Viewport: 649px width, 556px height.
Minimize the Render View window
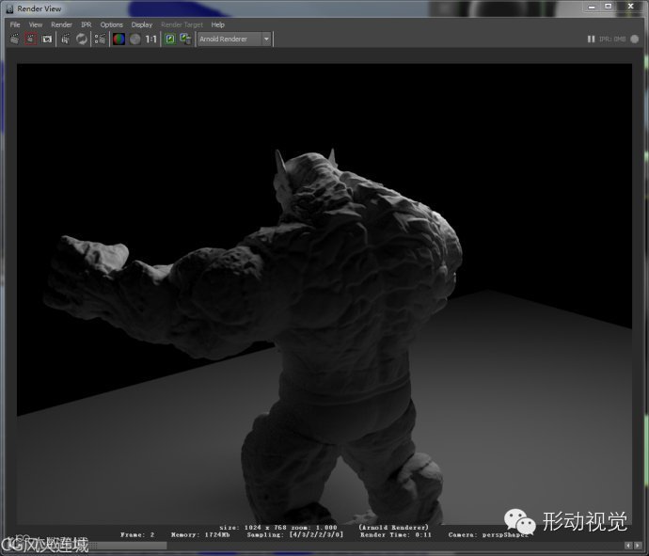(592, 7)
